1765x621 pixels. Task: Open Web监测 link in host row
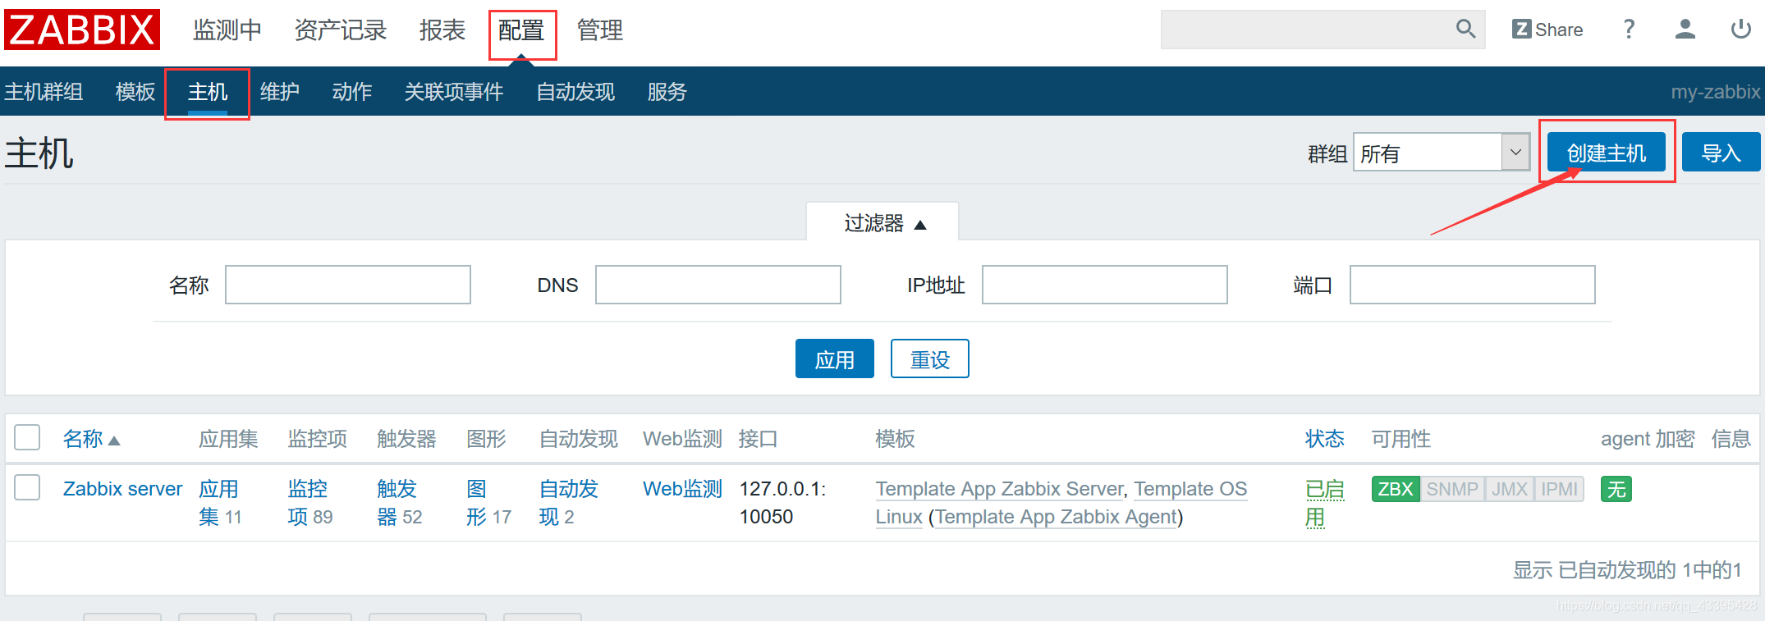tap(682, 489)
